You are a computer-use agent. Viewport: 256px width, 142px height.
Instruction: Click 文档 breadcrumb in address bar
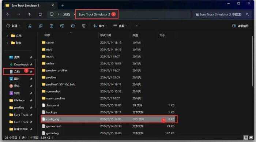[67, 14]
